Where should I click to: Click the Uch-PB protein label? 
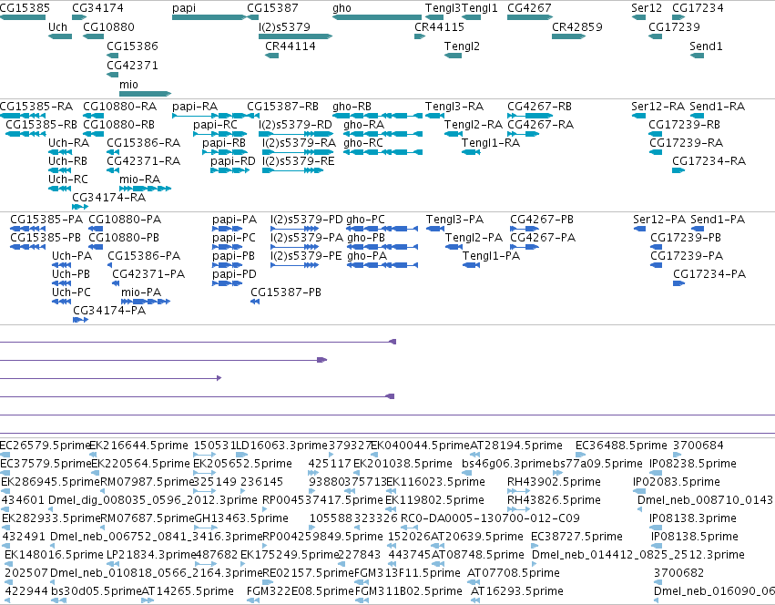click(71, 274)
